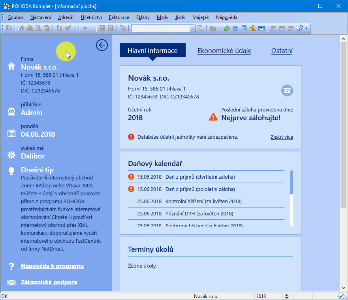Click the envelope icon beside Zákaznická podpora

pyautogui.click(x=11, y=283)
